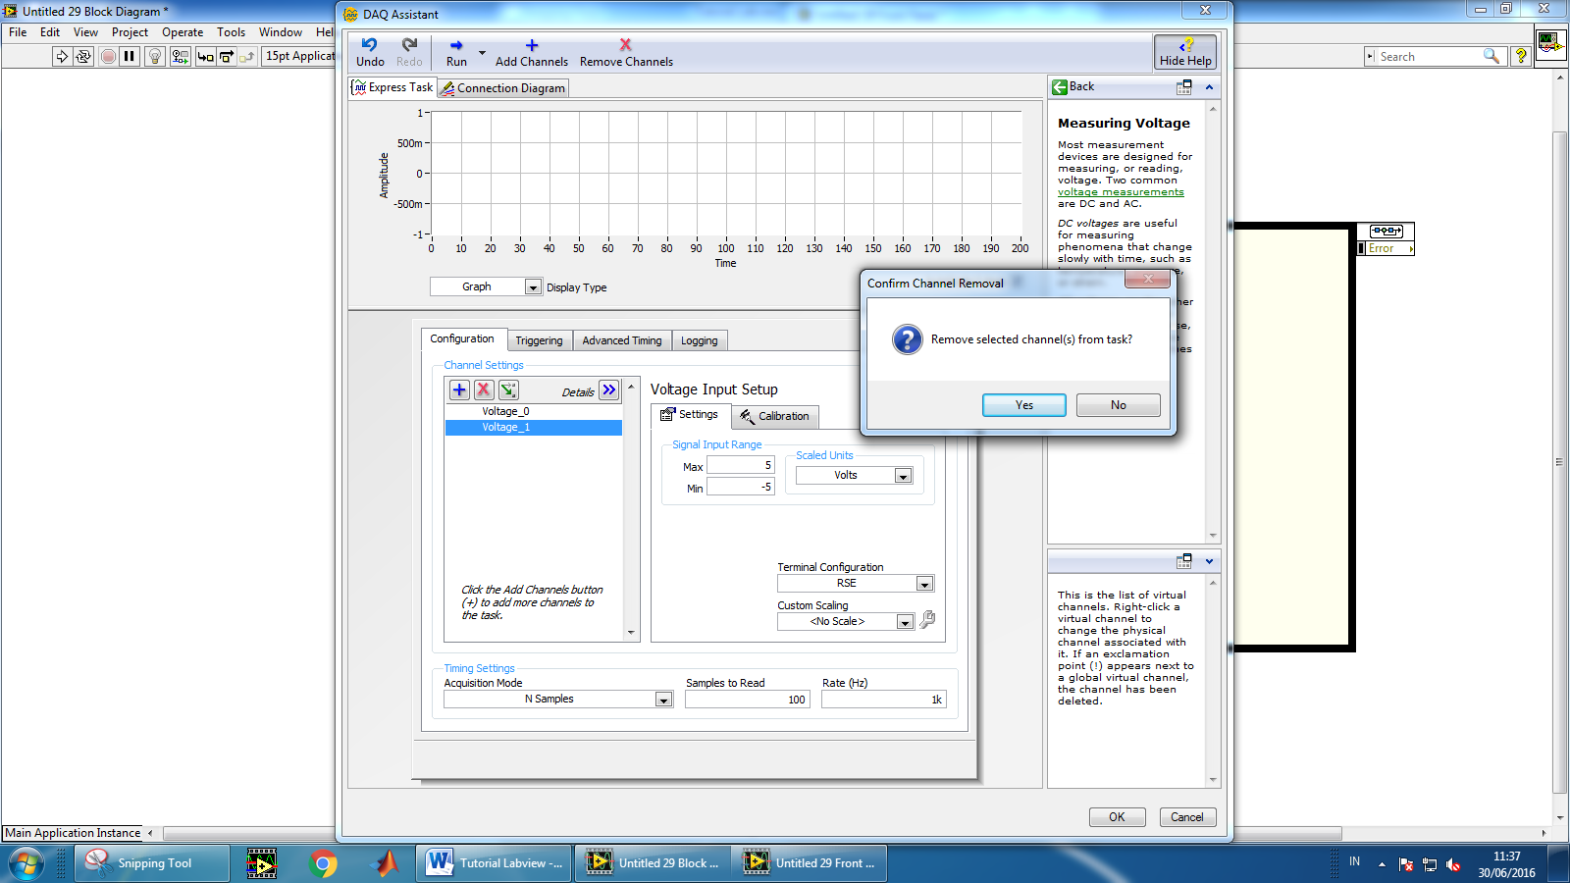Screen dimensions: 1570x883
Task: Click the Run arrow icon
Action: [x=456, y=45]
